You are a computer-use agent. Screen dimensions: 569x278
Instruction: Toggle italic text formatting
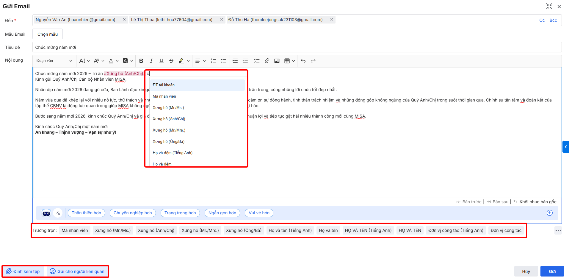[x=151, y=61]
